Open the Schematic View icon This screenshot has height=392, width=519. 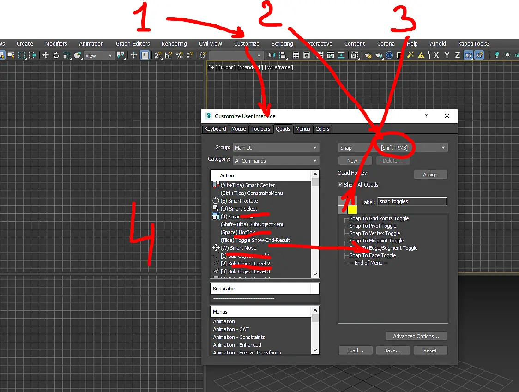[341, 55]
